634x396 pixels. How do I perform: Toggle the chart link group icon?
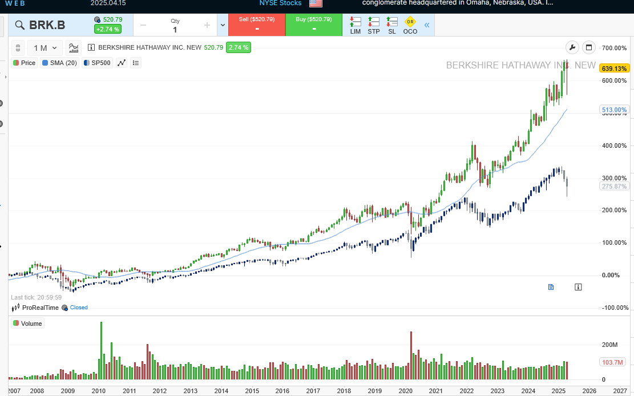click(x=18, y=48)
